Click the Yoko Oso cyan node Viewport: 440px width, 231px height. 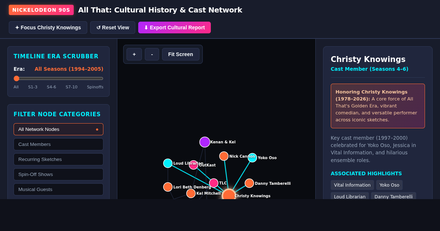(252, 158)
